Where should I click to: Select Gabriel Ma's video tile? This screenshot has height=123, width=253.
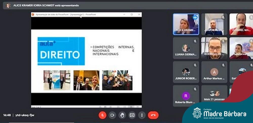241,24
